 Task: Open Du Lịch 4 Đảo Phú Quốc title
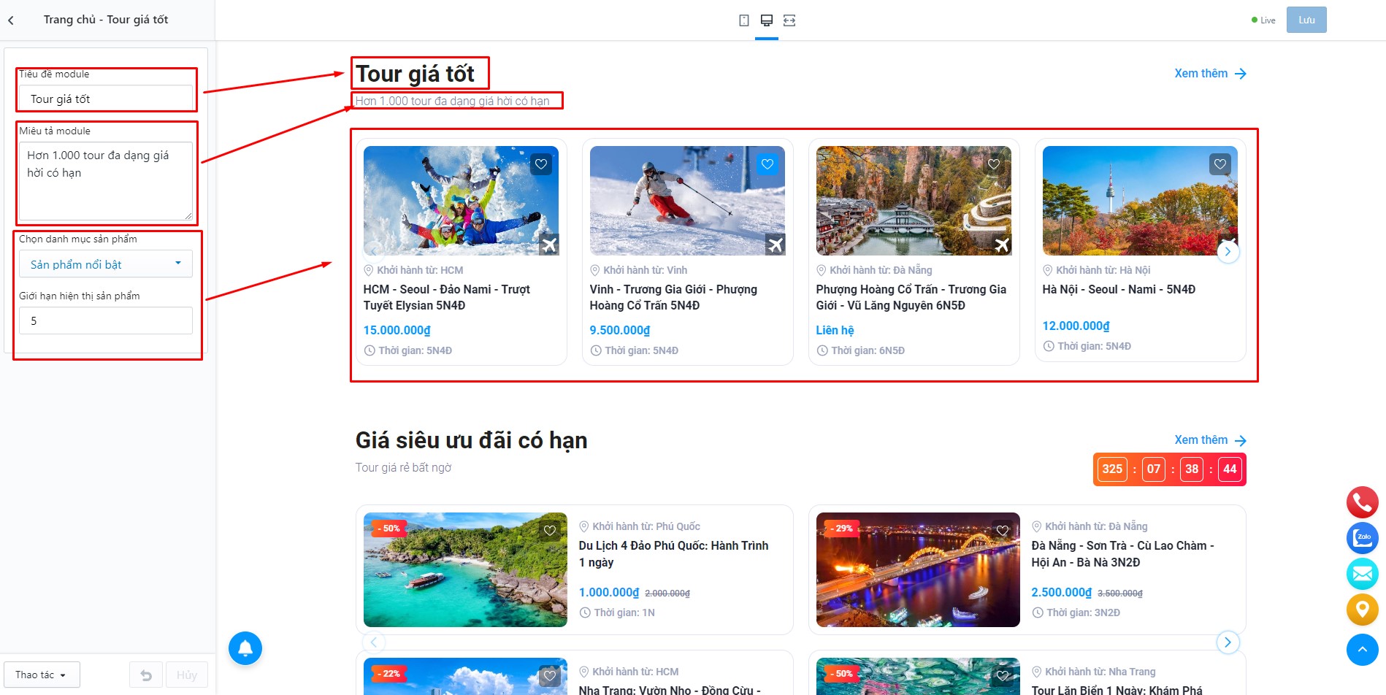click(673, 554)
